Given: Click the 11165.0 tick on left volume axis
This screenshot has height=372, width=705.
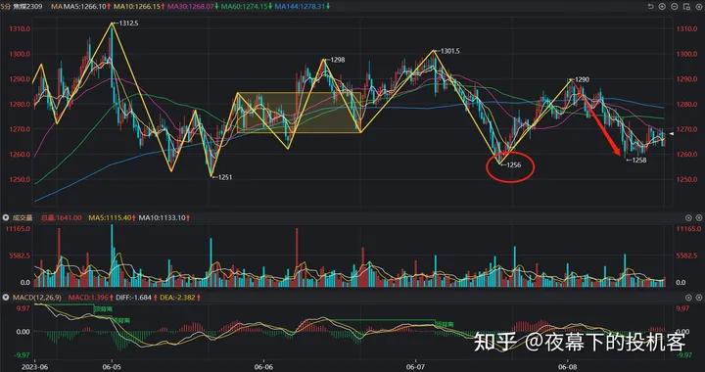Looking at the screenshot, I should coord(17,229).
